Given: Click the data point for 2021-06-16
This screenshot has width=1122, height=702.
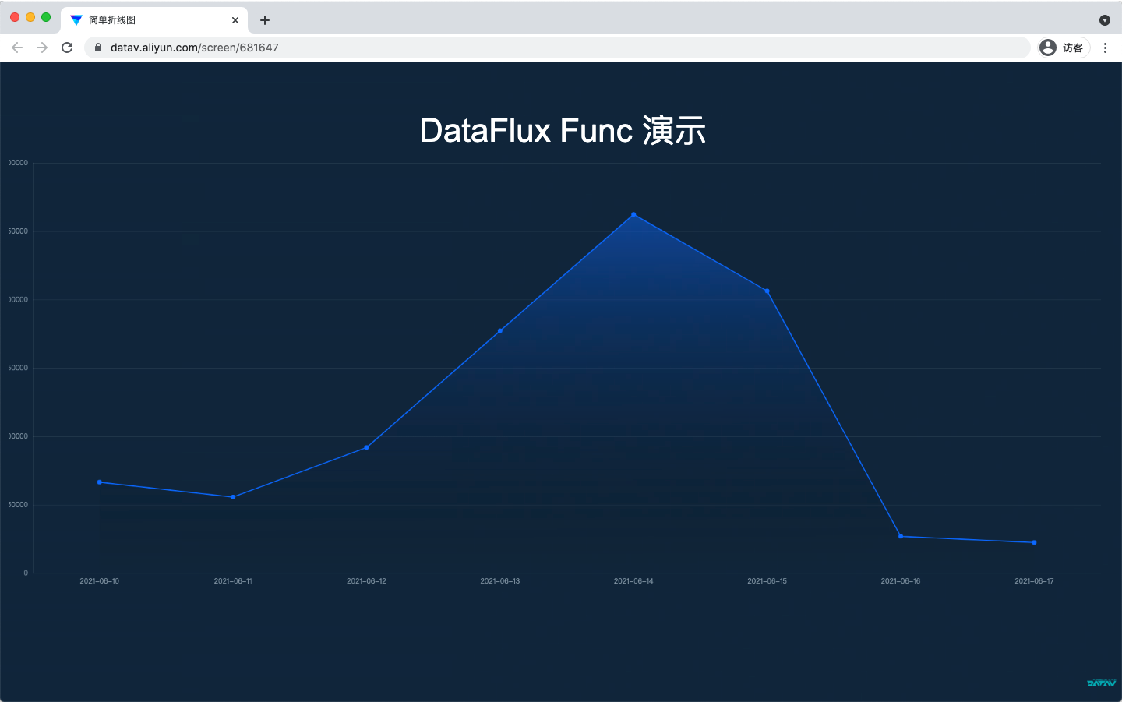Looking at the screenshot, I should click(901, 536).
